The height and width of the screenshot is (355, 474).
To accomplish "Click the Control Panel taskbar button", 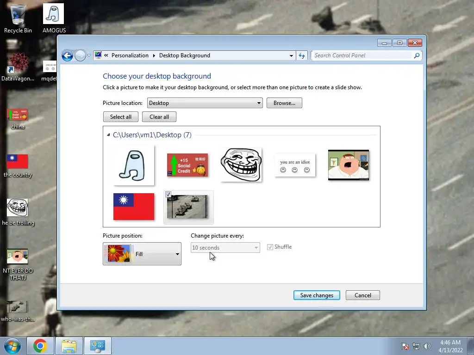I will click(98, 346).
